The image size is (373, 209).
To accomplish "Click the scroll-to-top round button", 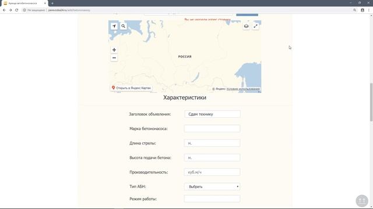I will click(362, 201).
